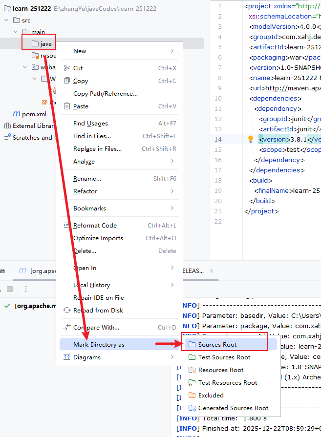321x437 pixels.
Task: Click the Test Resources Root folder icon
Action: [x=192, y=383]
